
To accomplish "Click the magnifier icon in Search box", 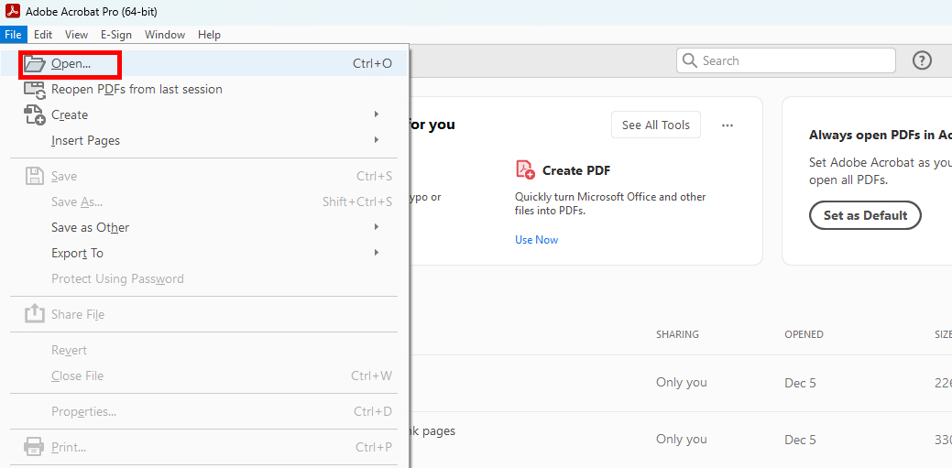I will pos(690,60).
